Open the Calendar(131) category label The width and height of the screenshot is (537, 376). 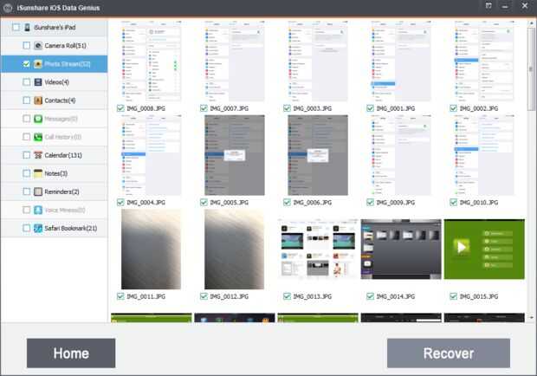63,155
